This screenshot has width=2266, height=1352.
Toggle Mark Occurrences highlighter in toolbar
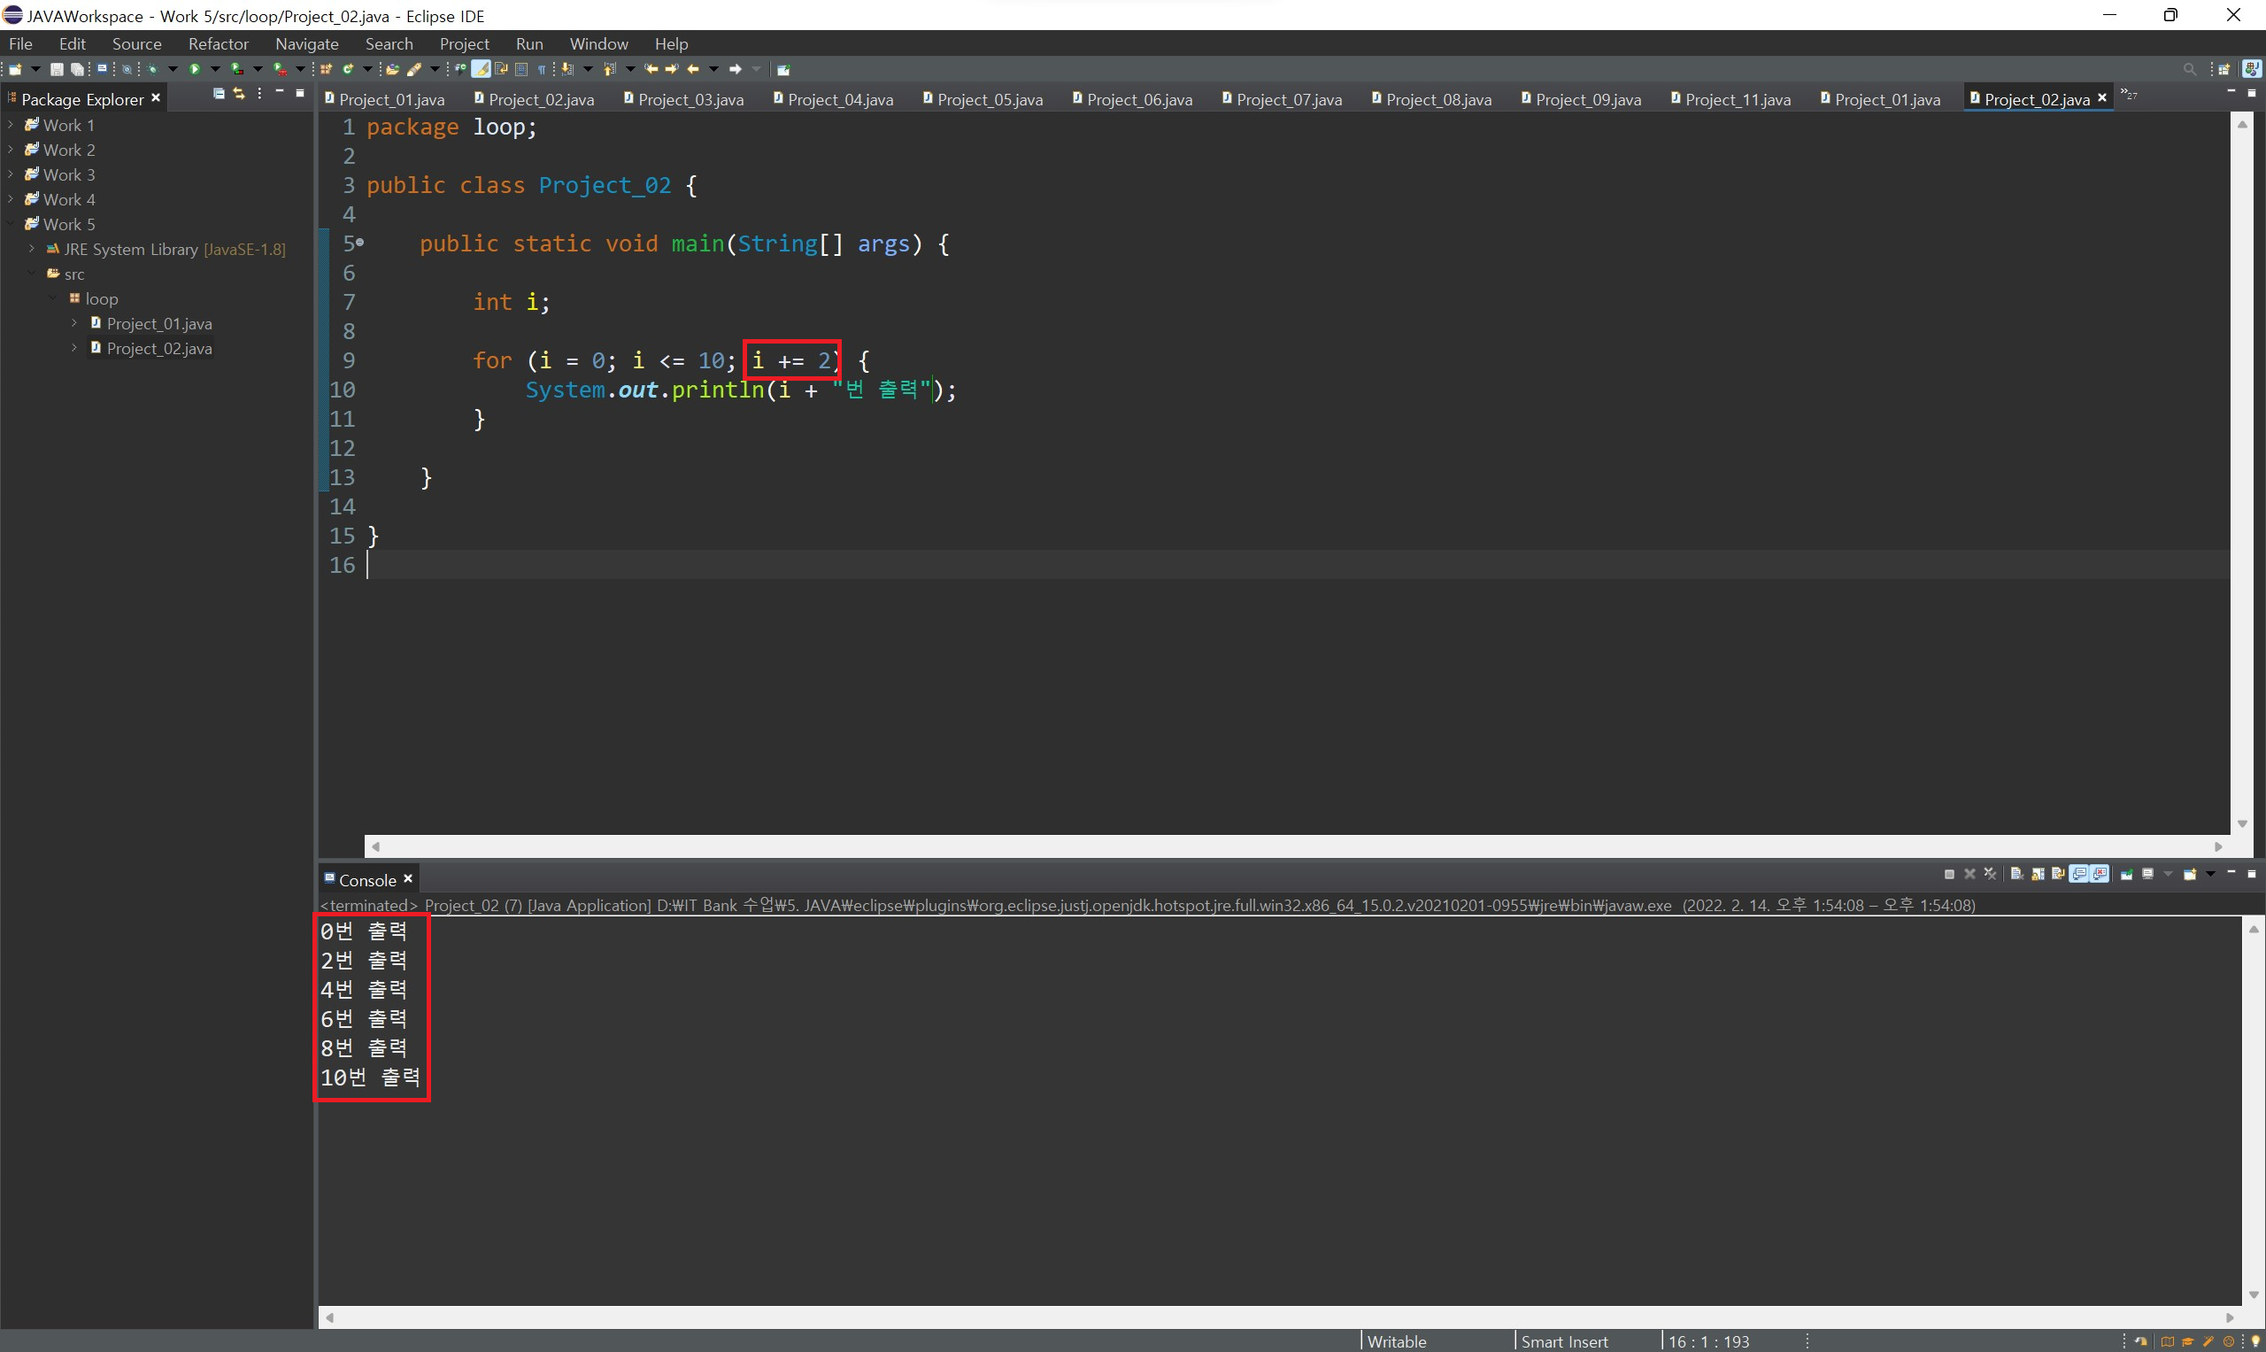(x=481, y=69)
